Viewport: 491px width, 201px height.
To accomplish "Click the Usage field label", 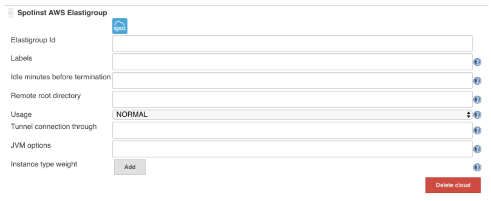I will point(21,114).
